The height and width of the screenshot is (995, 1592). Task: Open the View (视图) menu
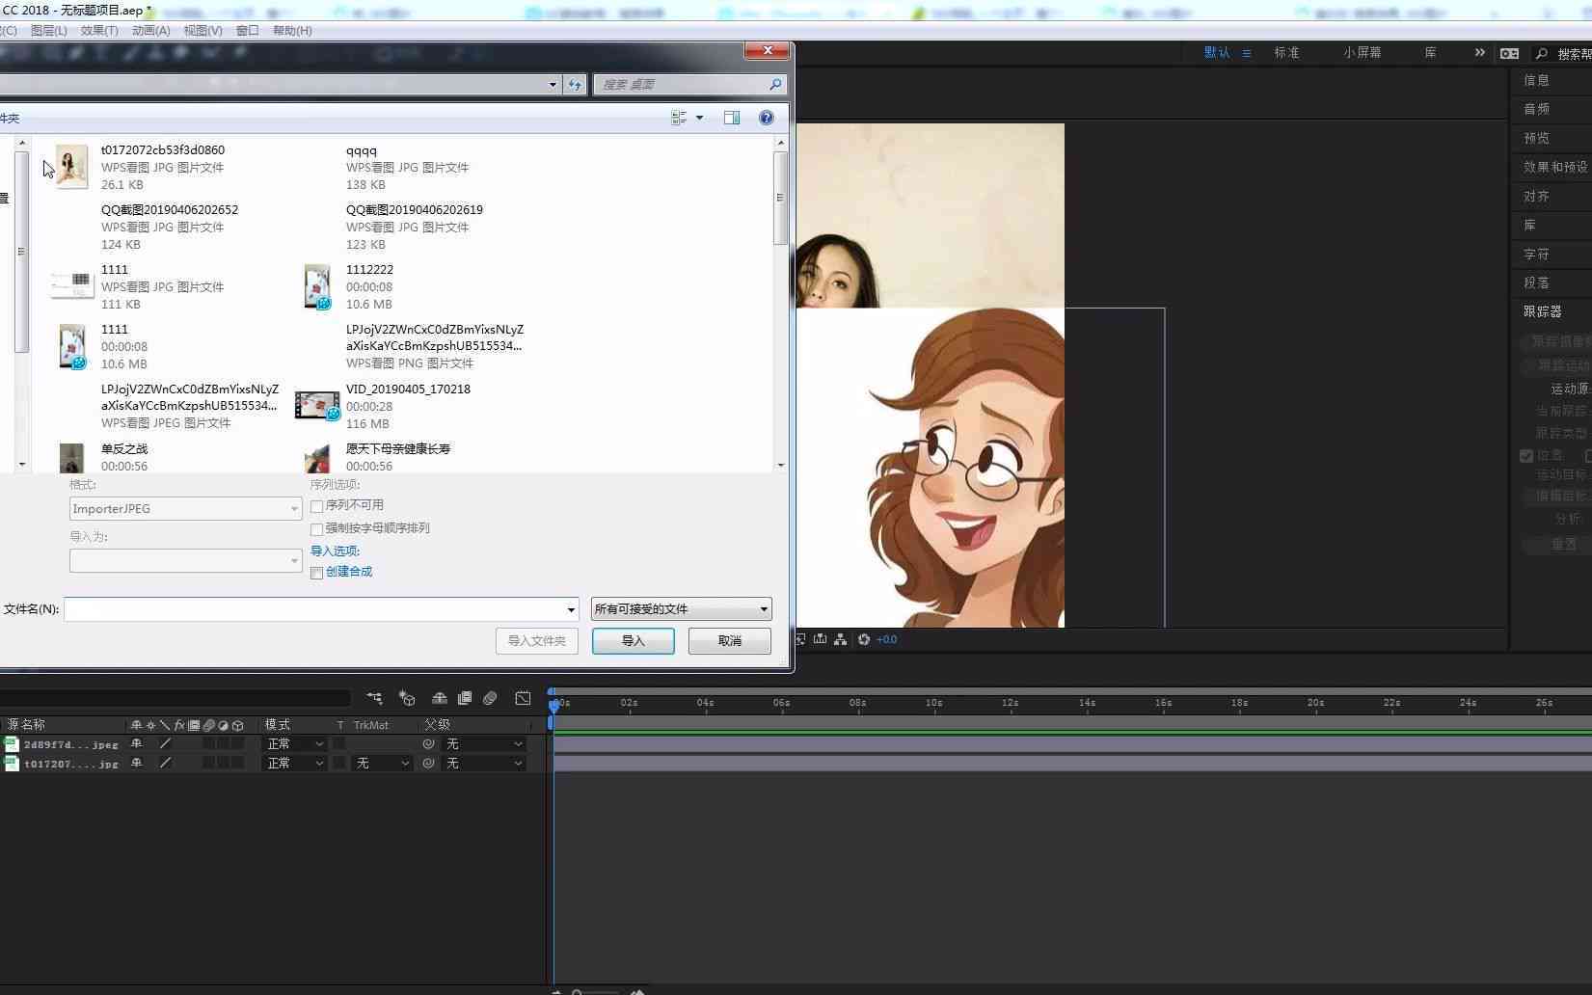[x=203, y=31]
